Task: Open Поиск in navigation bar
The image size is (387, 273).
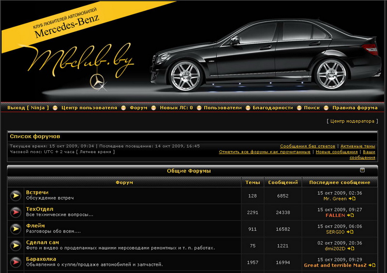Action: click(312, 108)
